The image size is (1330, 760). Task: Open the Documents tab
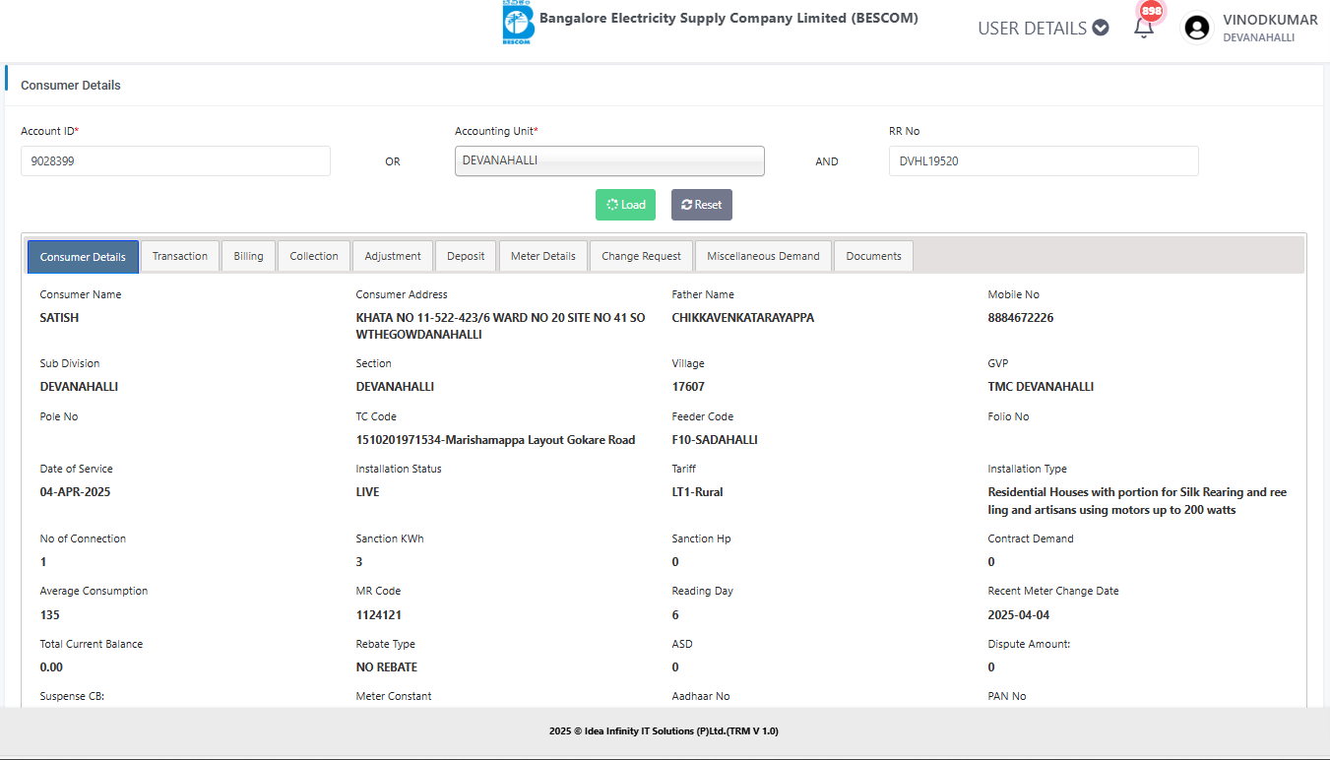click(873, 256)
